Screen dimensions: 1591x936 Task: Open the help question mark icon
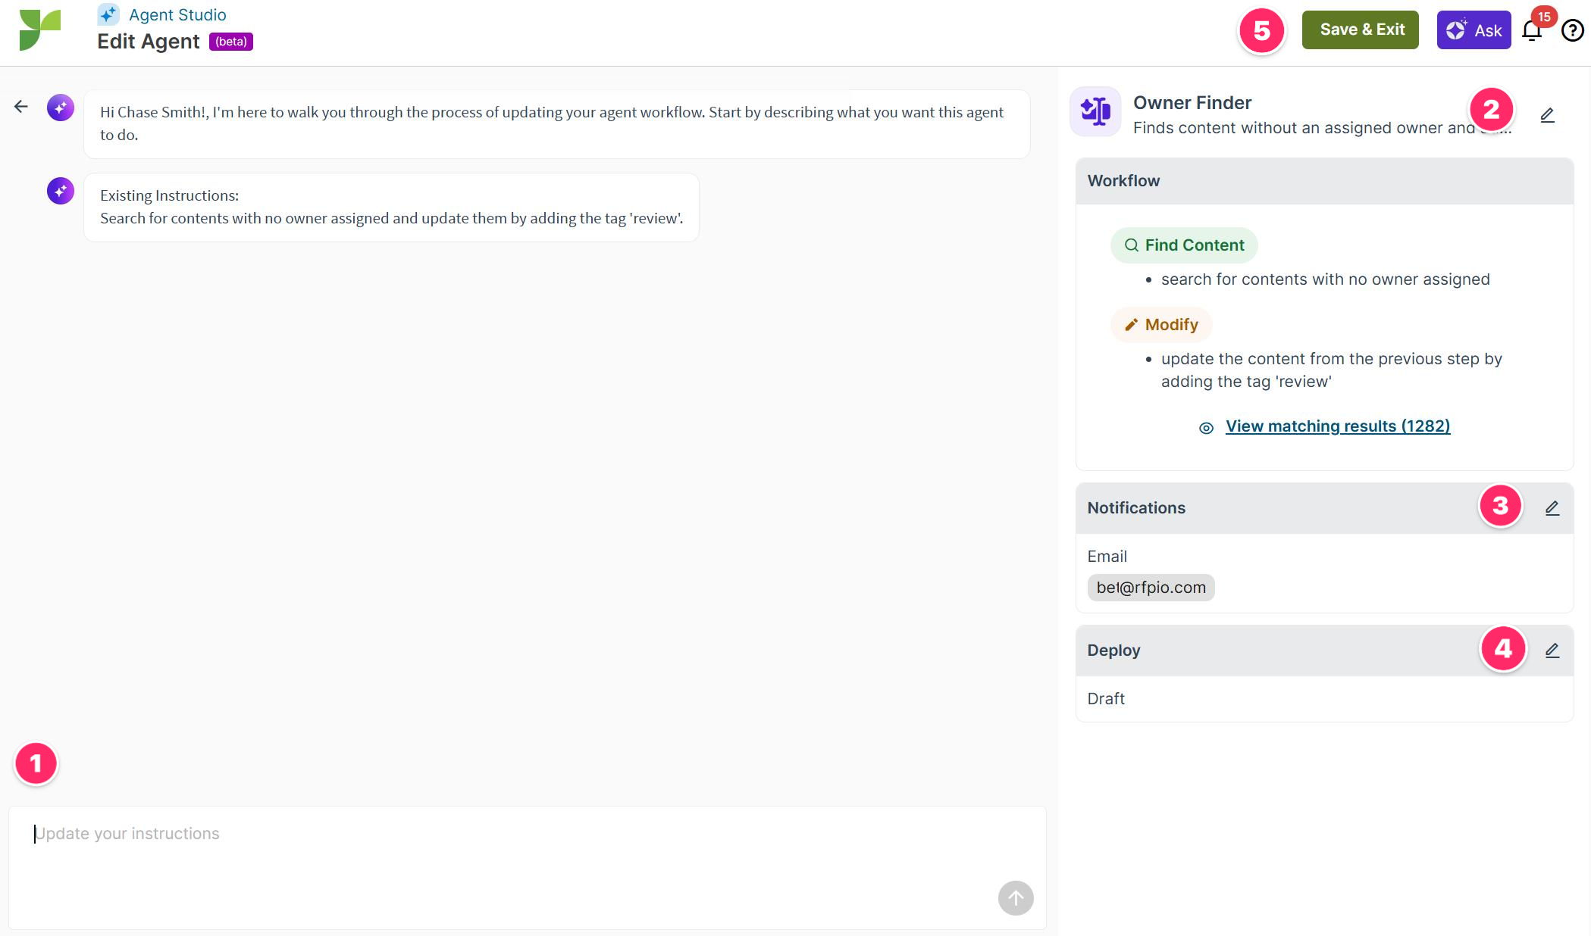pyautogui.click(x=1572, y=30)
